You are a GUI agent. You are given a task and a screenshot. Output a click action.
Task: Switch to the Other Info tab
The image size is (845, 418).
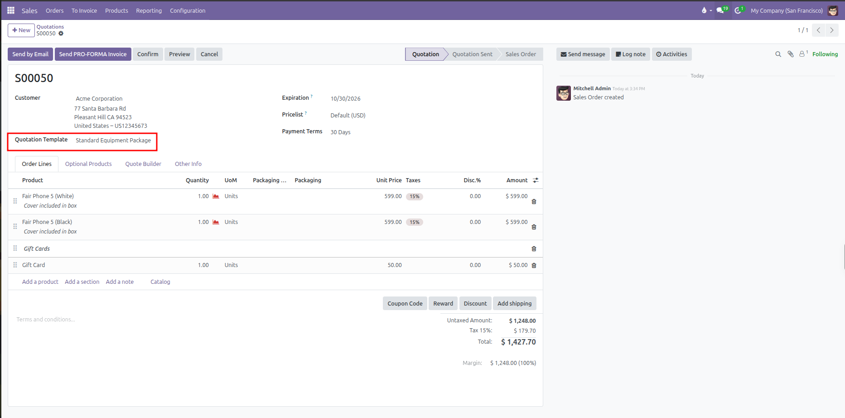[188, 164]
